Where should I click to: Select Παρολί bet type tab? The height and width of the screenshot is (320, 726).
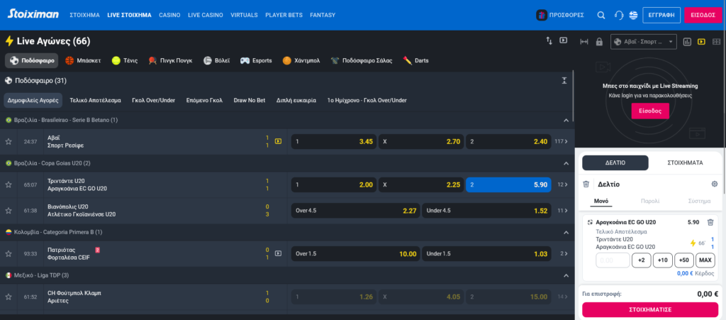tap(650, 202)
